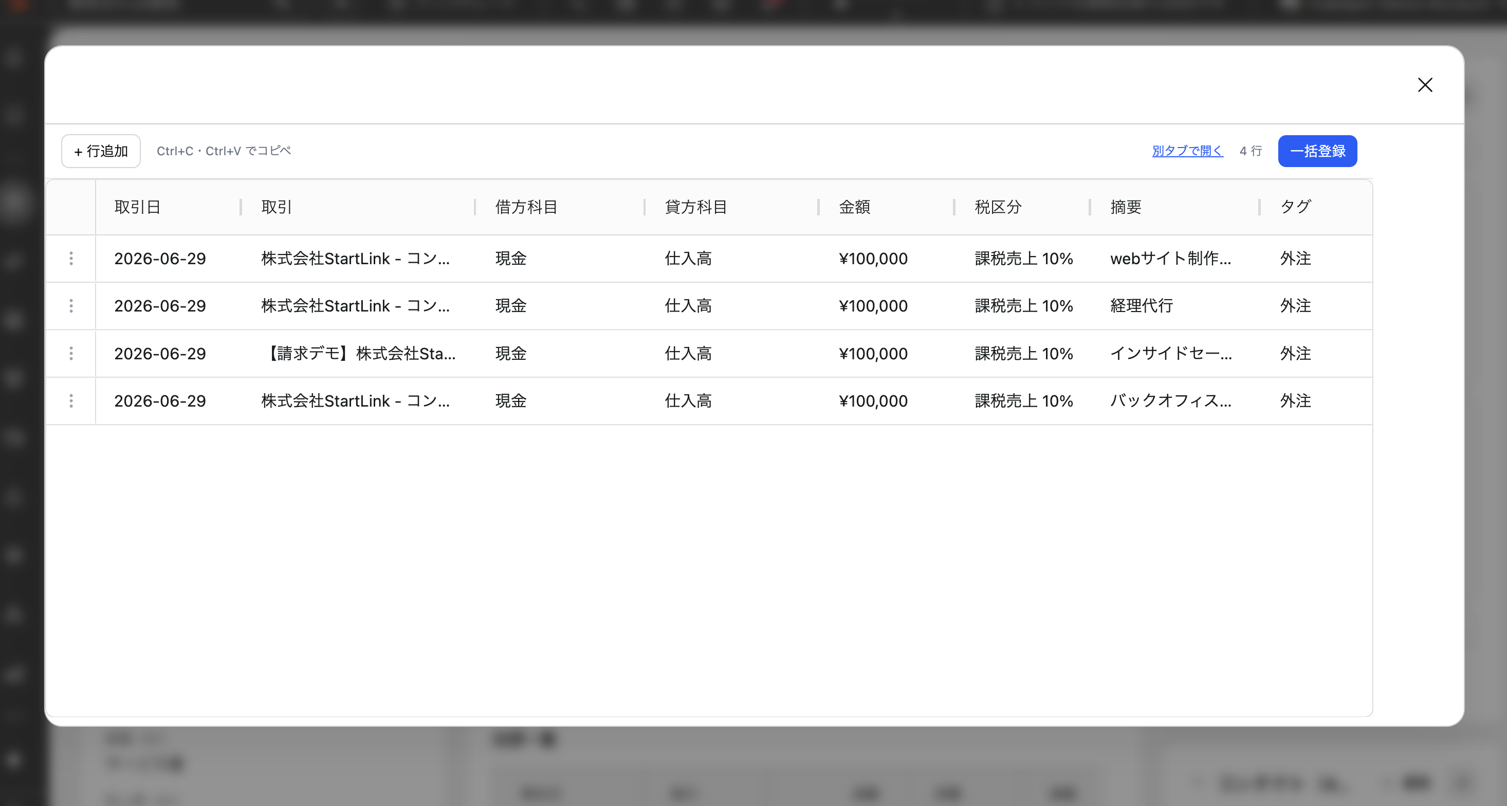Select the インサイドセー... summary cell
This screenshot has width=1507, height=806.
[1175, 353]
